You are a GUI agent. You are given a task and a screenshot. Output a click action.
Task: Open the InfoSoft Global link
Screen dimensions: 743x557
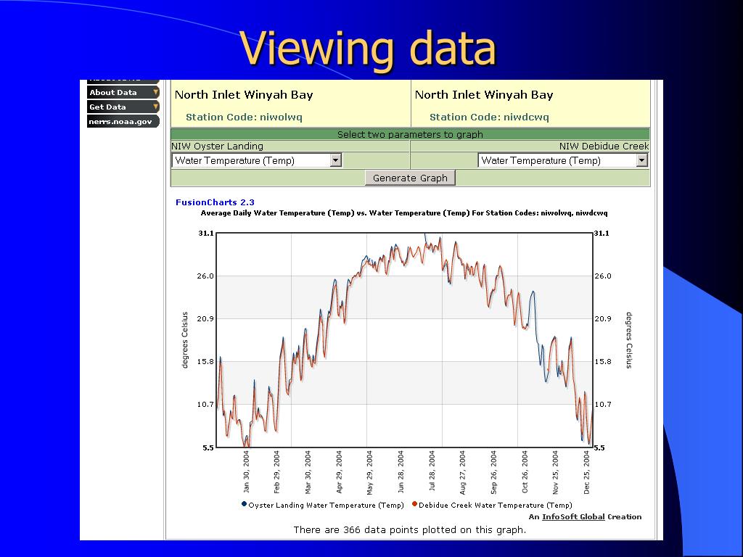pos(573,516)
